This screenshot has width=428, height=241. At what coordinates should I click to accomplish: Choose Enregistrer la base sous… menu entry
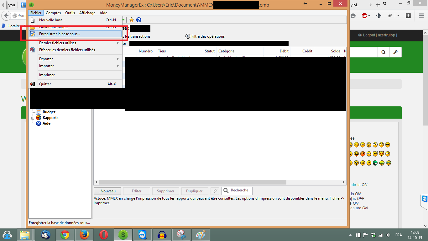coord(60,34)
